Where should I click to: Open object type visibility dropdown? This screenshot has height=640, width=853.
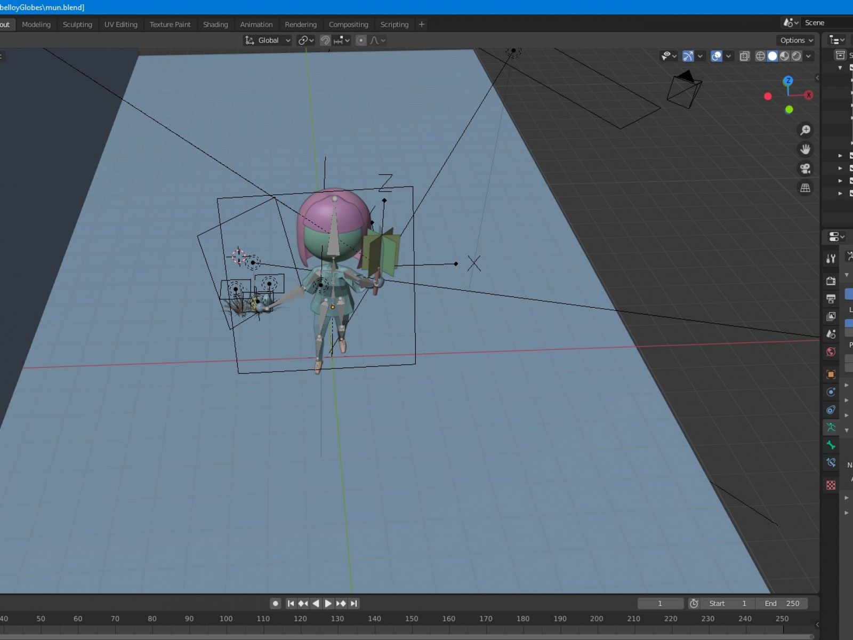(x=669, y=56)
